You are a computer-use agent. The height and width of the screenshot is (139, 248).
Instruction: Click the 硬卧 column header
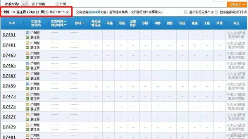pyautogui.click(x=170, y=23)
